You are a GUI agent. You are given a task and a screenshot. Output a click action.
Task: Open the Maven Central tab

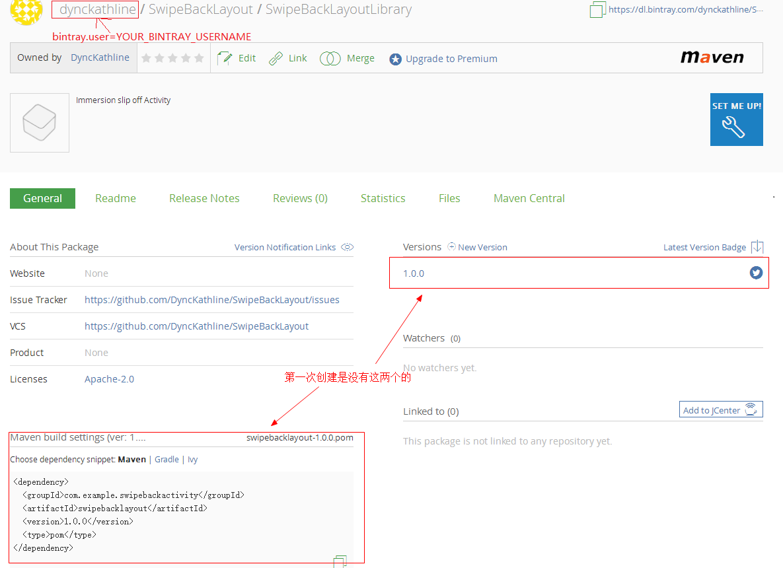point(529,198)
